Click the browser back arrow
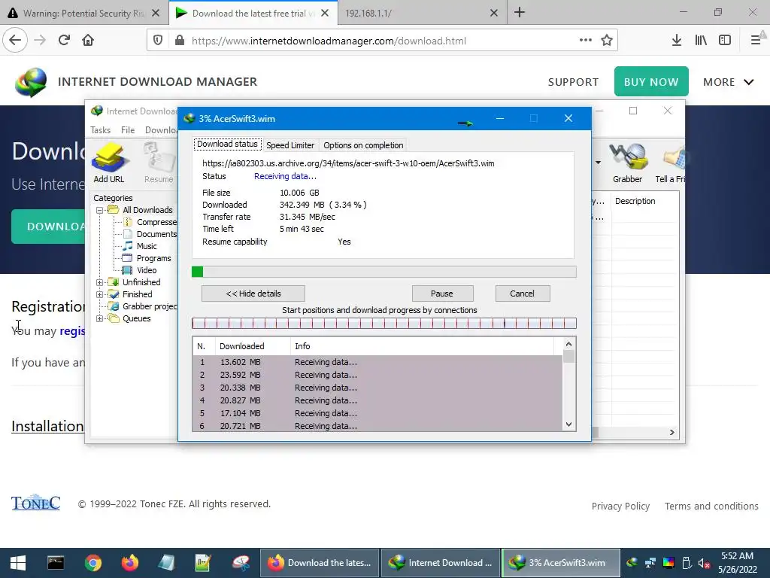770x578 pixels. [x=15, y=41]
